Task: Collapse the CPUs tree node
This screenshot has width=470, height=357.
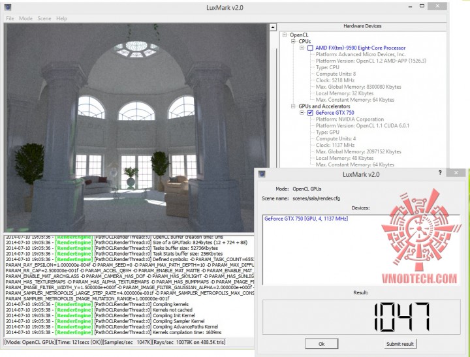Action: 293,41
